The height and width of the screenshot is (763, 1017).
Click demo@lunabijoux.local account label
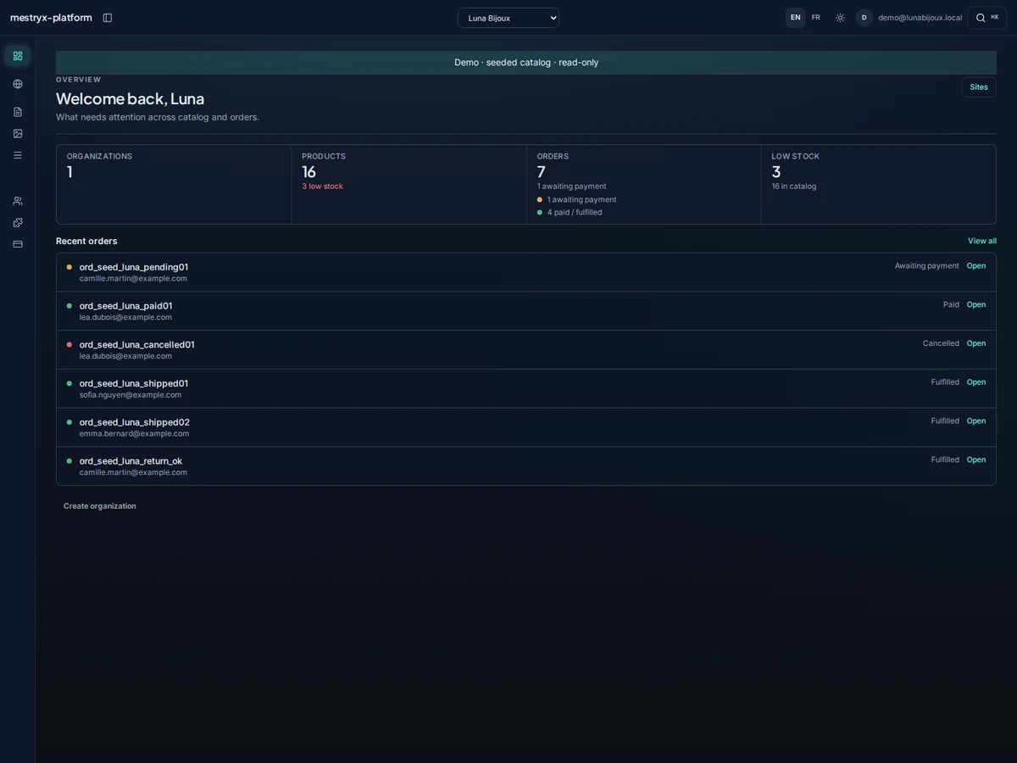(x=920, y=18)
